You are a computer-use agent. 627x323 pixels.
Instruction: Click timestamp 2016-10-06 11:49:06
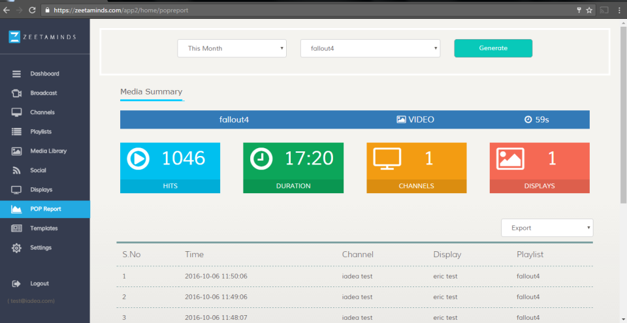[216, 297]
